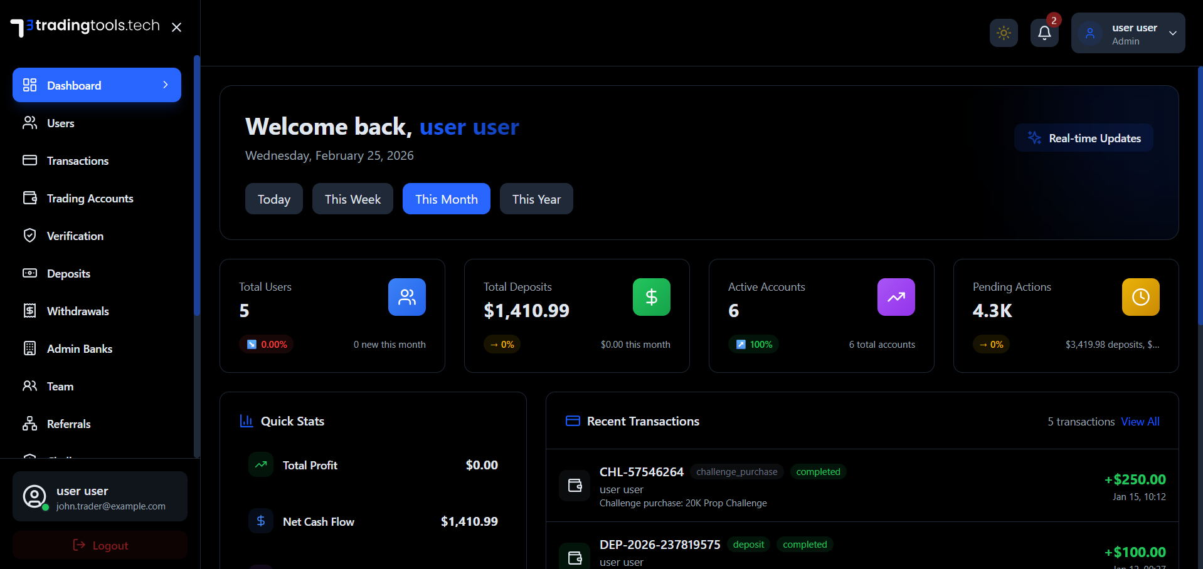Open the notifications bell

click(x=1044, y=33)
